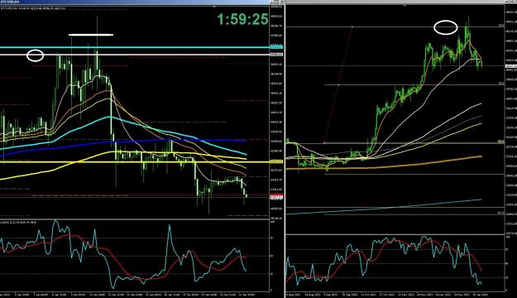Select the white ellipse drawn on left chart

[x=35, y=55]
